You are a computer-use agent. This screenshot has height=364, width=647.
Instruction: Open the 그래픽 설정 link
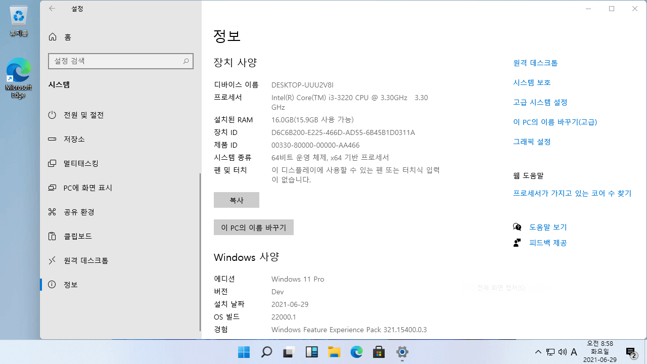click(x=532, y=142)
